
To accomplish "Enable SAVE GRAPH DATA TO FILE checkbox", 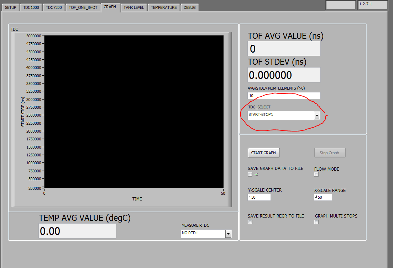I will 250,175.
